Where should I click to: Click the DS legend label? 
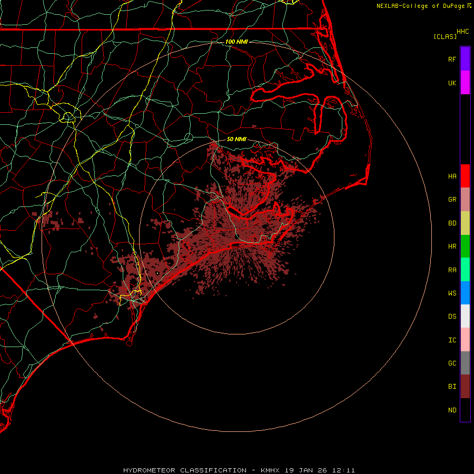[x=452, y=316]
